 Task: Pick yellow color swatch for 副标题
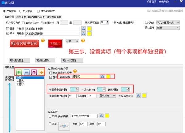coord(89,34)
